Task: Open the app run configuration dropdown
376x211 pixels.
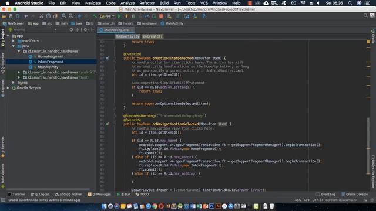Action: (107, 16)
